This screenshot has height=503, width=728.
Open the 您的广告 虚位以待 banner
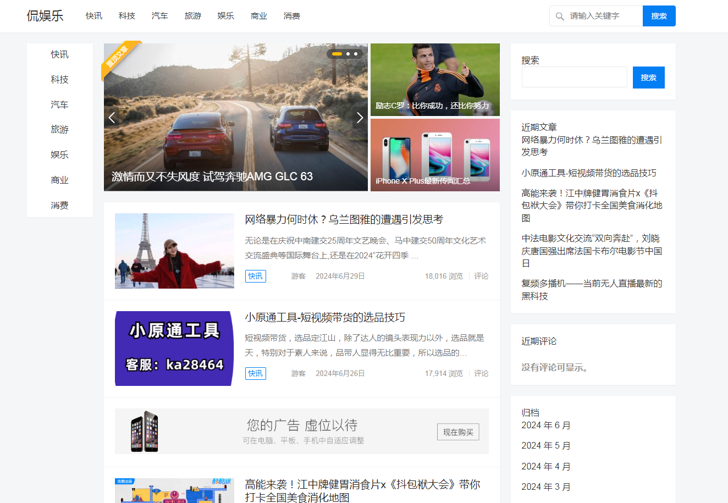coord(302,432)
